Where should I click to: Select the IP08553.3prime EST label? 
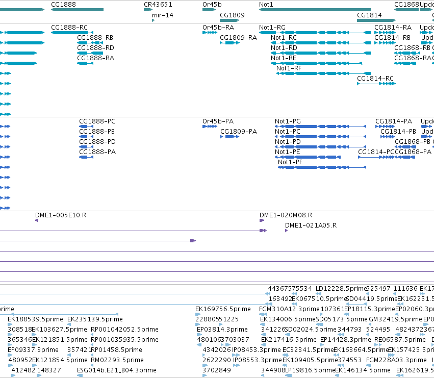(257, 360)
